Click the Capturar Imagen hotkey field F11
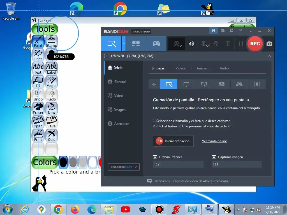287x215 pixels. click(x=237, y=164)
